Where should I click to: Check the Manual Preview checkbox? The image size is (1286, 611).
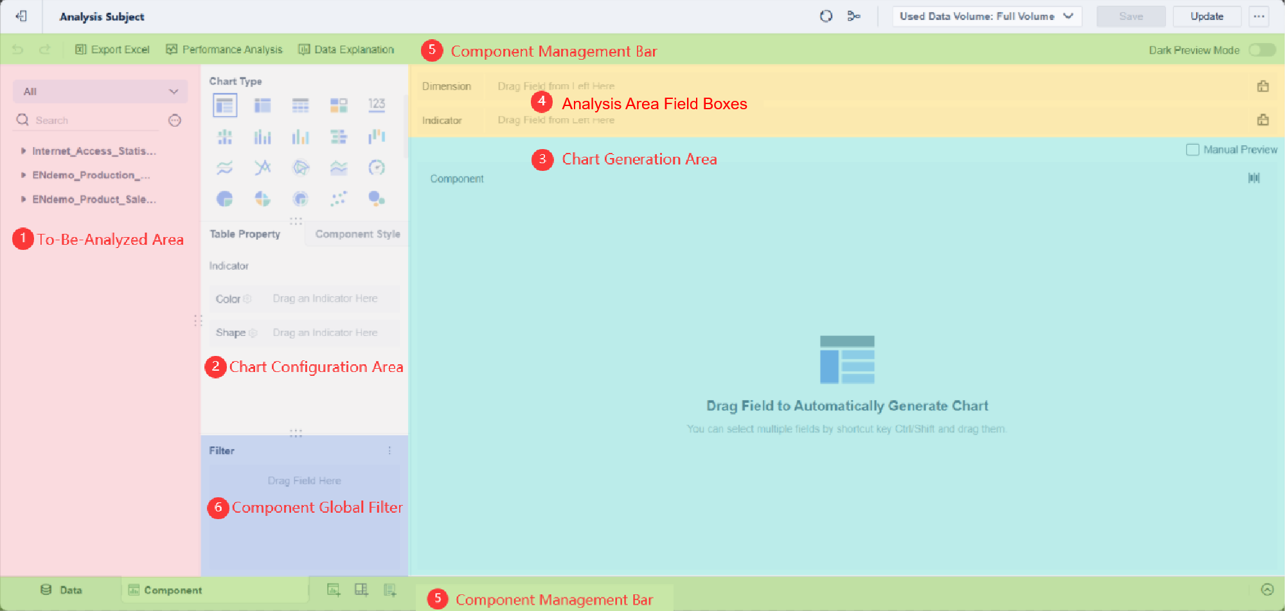coord(1193,149)
